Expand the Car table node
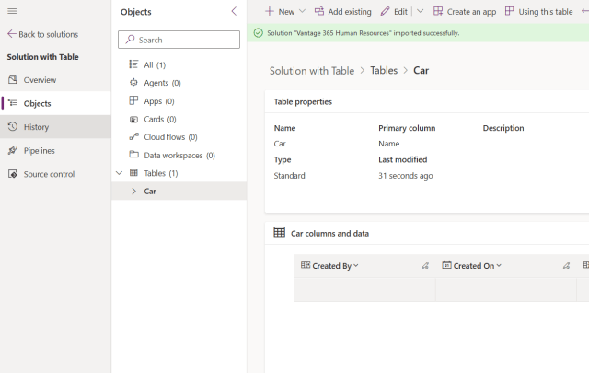Viewport: 589px width, 373px height. pyautogui.click(x=133, y=191)
